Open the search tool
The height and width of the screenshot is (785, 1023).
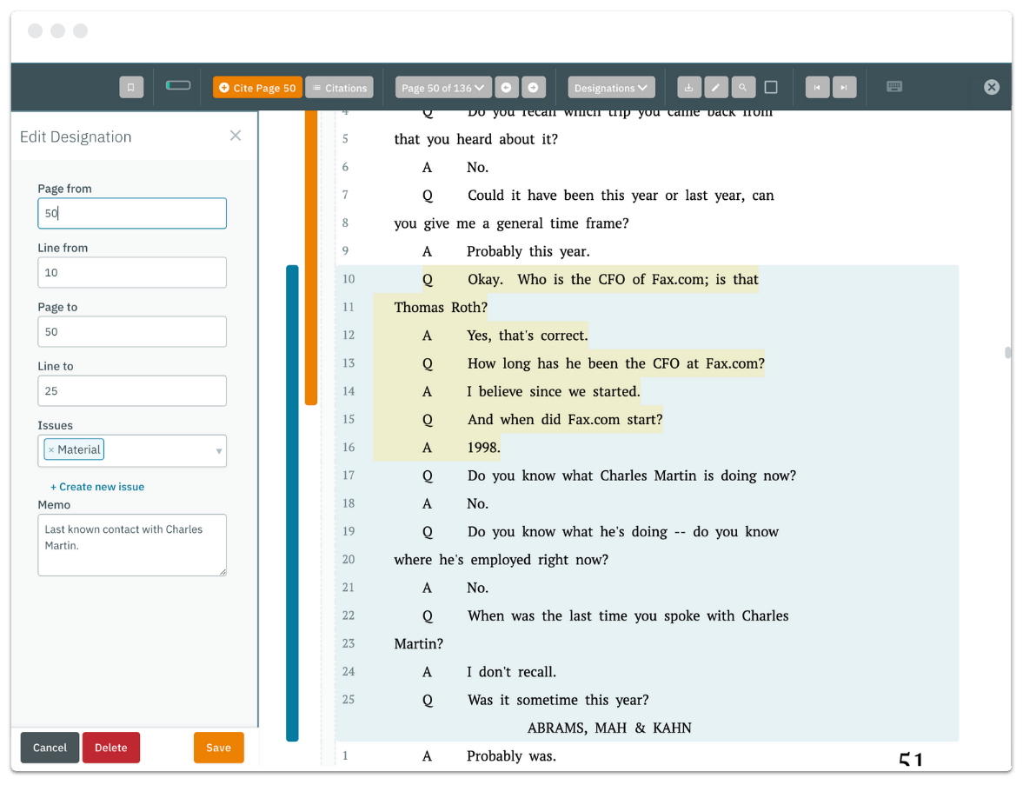tap(743, 87)
